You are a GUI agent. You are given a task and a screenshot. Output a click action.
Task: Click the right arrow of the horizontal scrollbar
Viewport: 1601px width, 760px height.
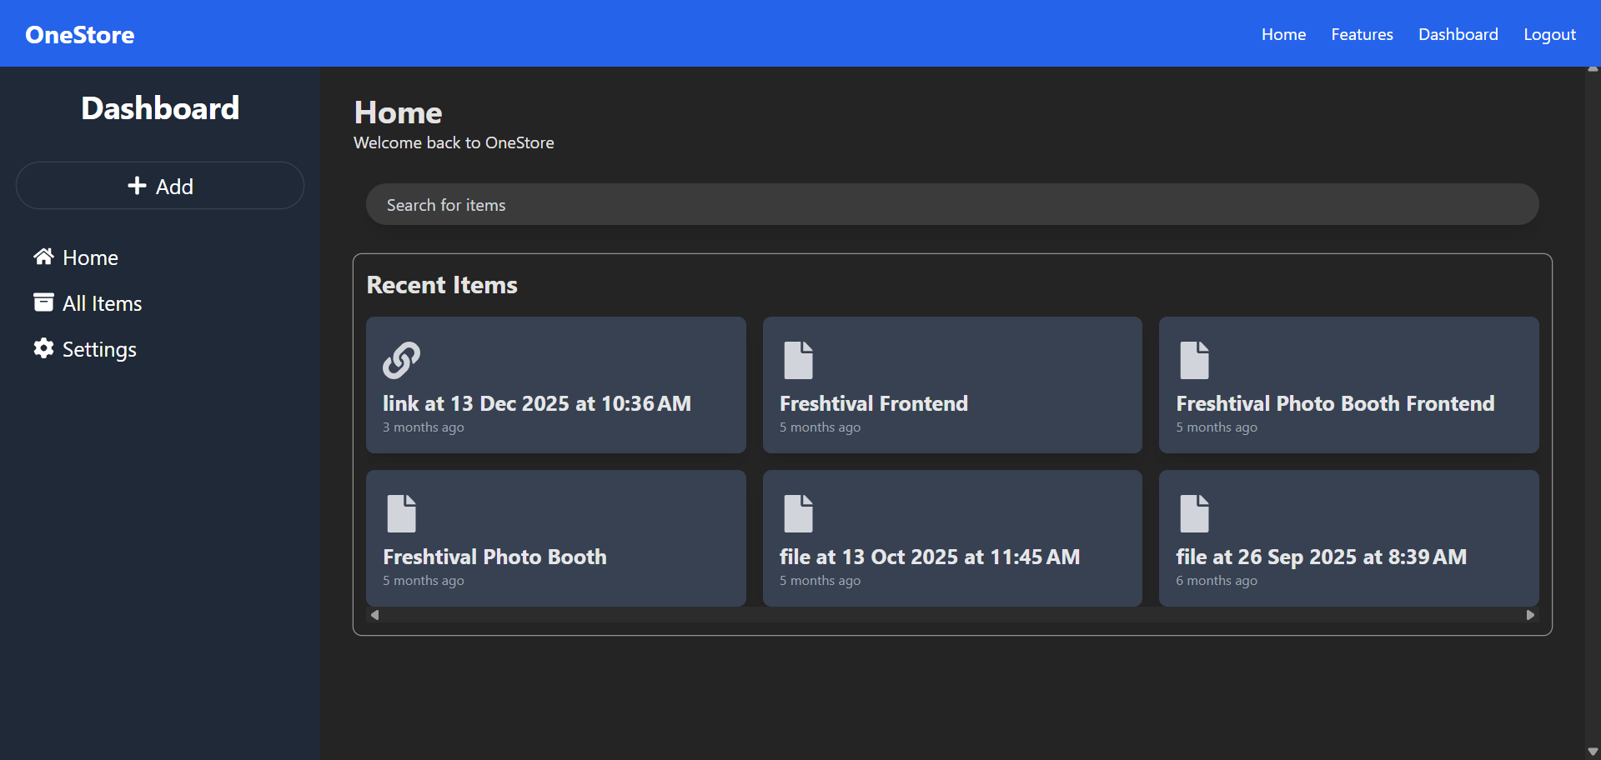pos(1529,614)
